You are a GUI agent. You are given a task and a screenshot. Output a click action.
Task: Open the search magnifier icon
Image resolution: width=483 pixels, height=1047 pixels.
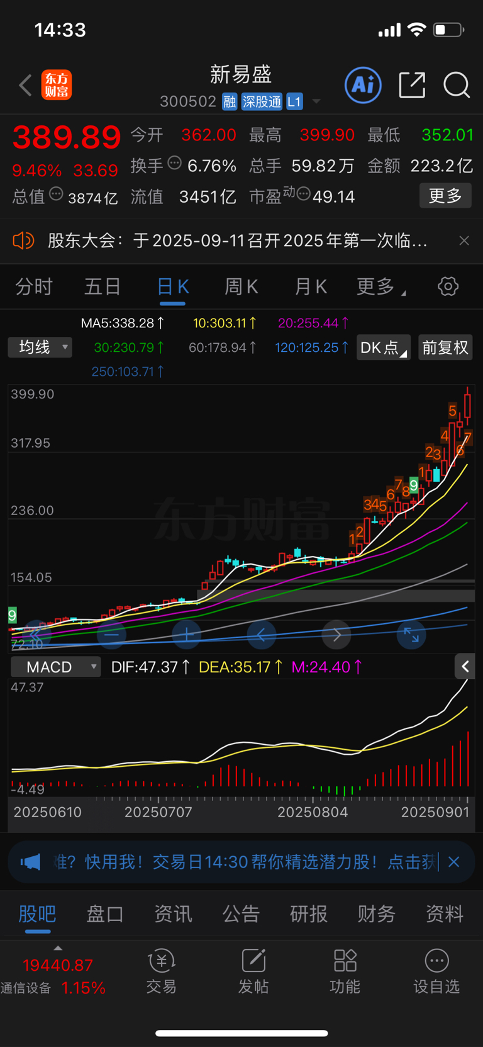click(x=457, y=84)
